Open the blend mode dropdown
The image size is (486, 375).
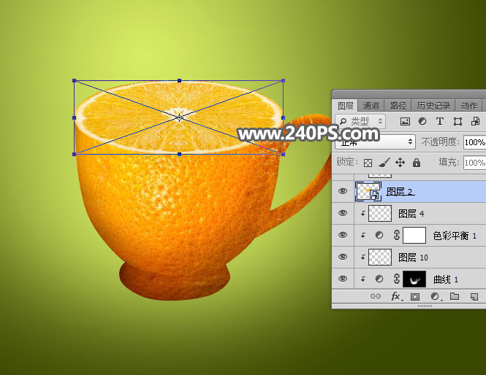pos(375,142)
